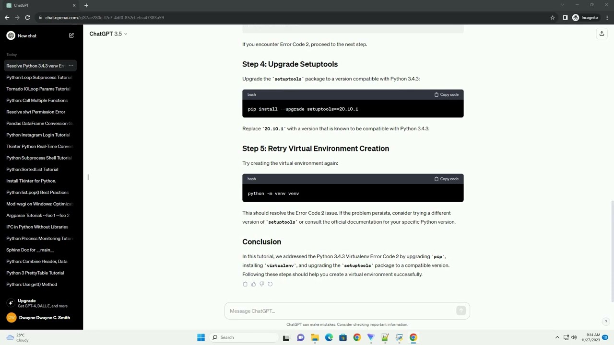Open Microsoft Store from the taskbar
This screenshot has height=345, width=614.
[x=342, y=337]
